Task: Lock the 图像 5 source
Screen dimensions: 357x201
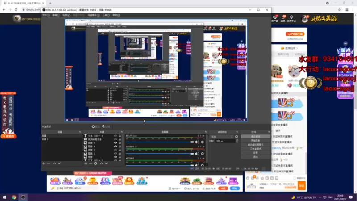Action: coord(120,143)
